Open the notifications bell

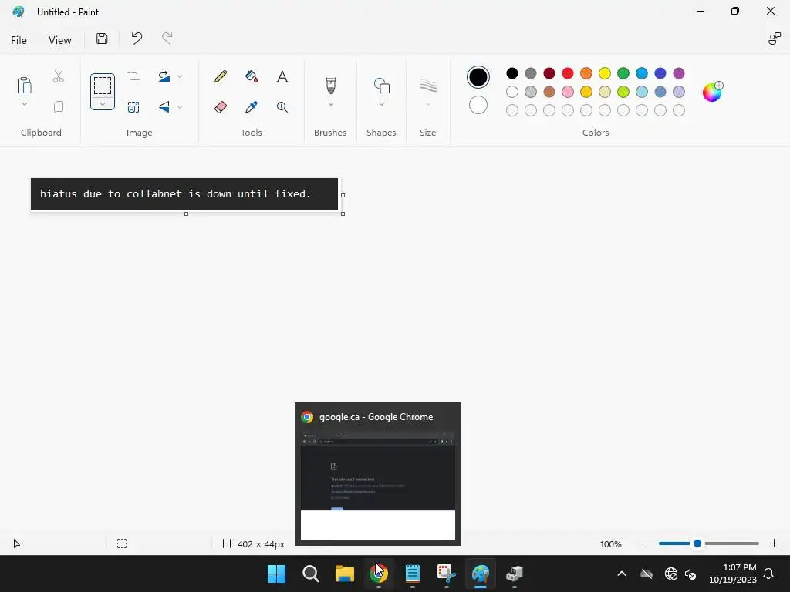point(768,573)
